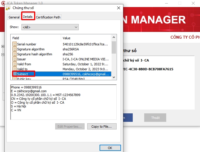Click the Signature hash algorithm icon

pos(14,54)
